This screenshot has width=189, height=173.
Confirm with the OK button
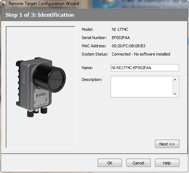110,163
